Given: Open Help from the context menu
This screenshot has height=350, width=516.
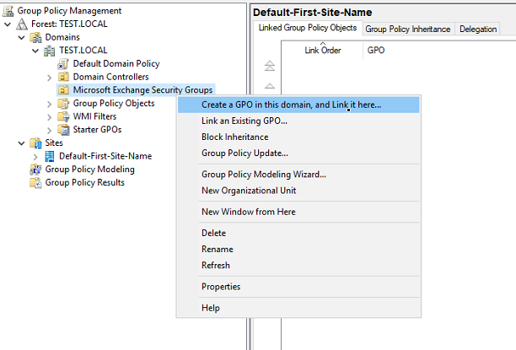Looking at the screenshot, I should (x=298, y=308).
